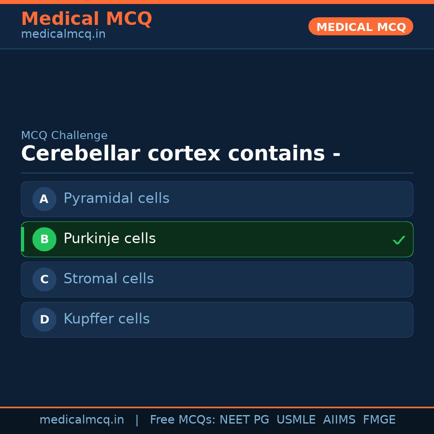Click the green B circle badge
Viewport: 434px width, 434px height.
[44, 239]
